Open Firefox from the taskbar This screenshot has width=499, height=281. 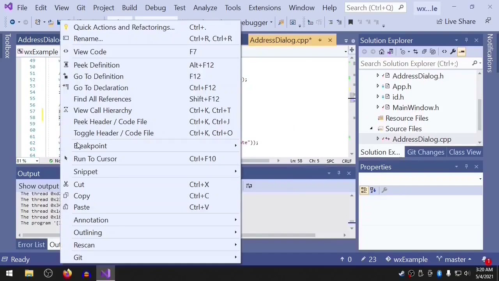tap(67, 274)
